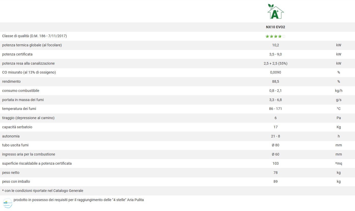Select the NX10 EVO2 column header
355x211 pixels.
pos(275,27)
